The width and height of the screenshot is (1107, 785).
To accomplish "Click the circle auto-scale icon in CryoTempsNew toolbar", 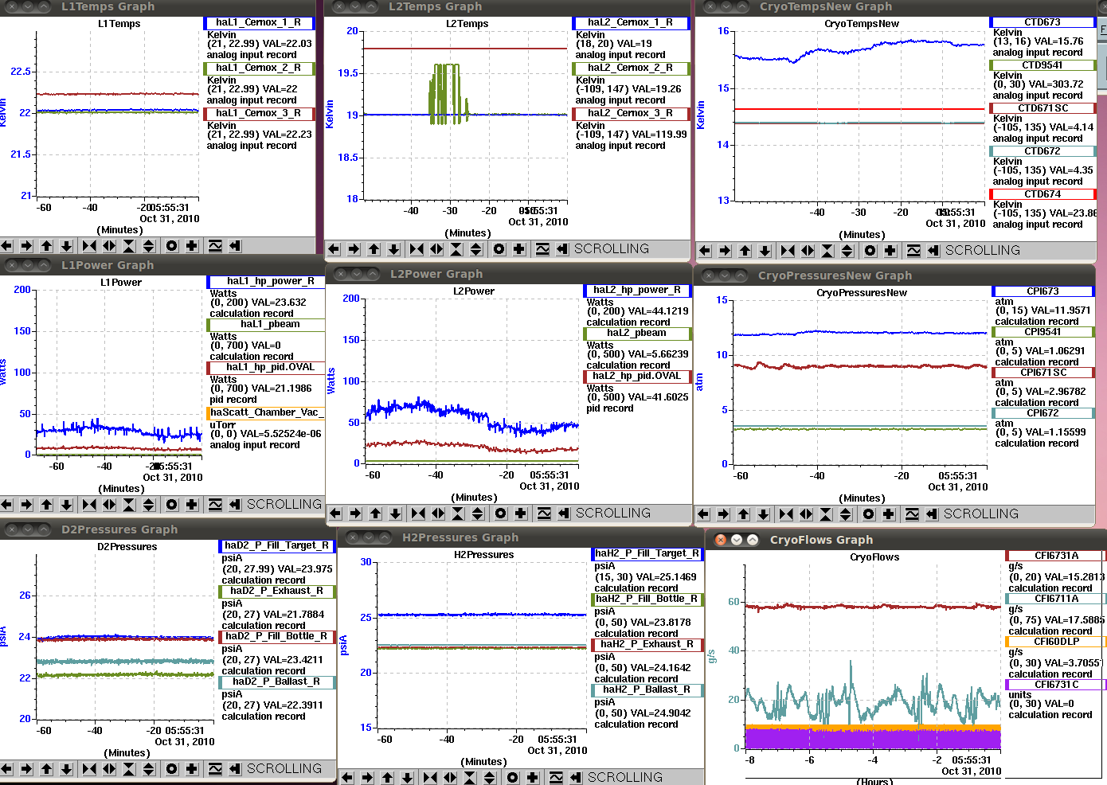I will 870,251.
